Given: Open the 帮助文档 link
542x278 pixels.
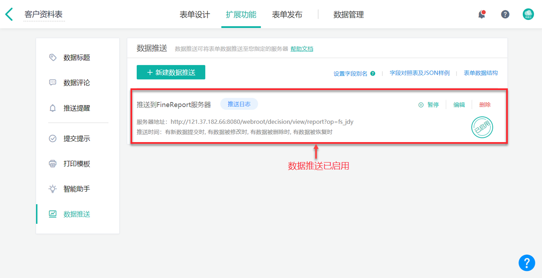Looking at the screenshot, I should pyautogui.click(x=302, y=49).
